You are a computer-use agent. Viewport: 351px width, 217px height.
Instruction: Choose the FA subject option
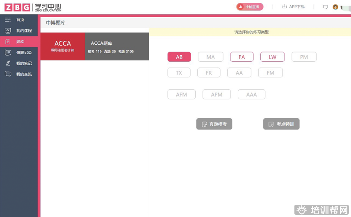coord(242,57)
